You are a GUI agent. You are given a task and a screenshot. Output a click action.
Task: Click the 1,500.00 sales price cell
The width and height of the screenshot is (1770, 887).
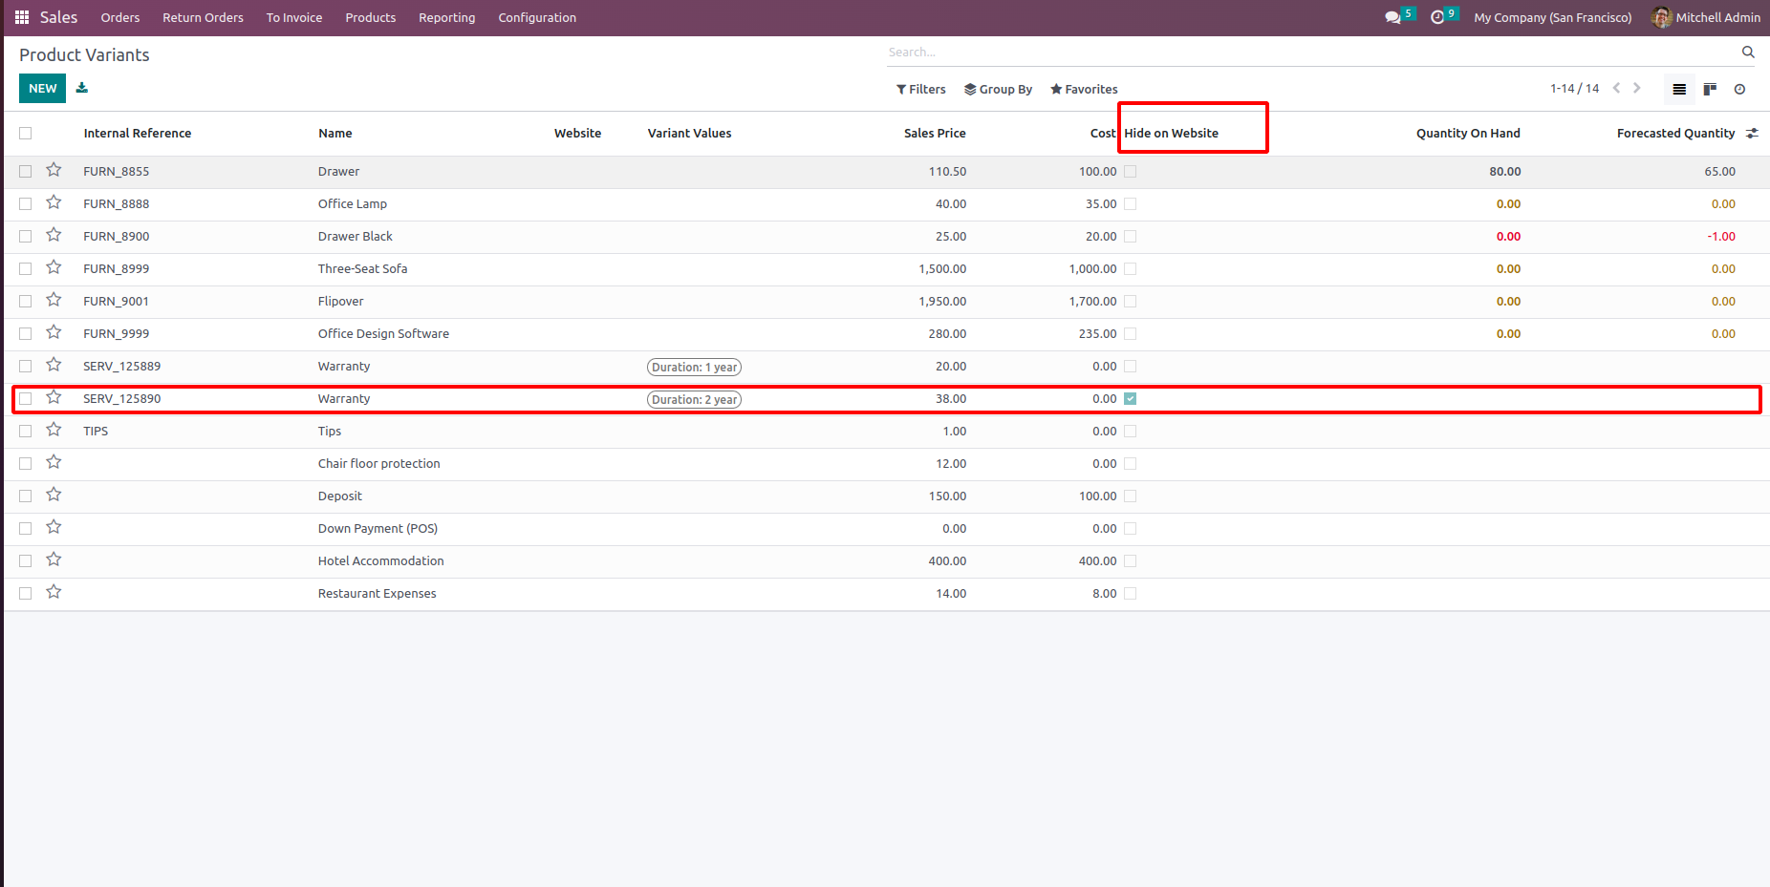click(942, 269)
